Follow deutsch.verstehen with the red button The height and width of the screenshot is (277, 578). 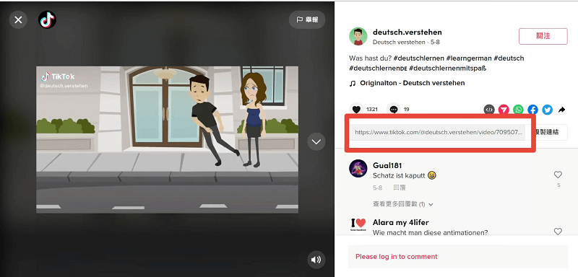pyautogui.click(x=543, y=36)
